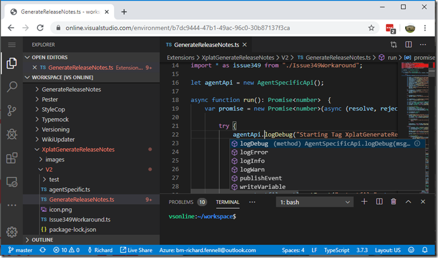Show the Explorer view in activity bar

click(12, 63)
